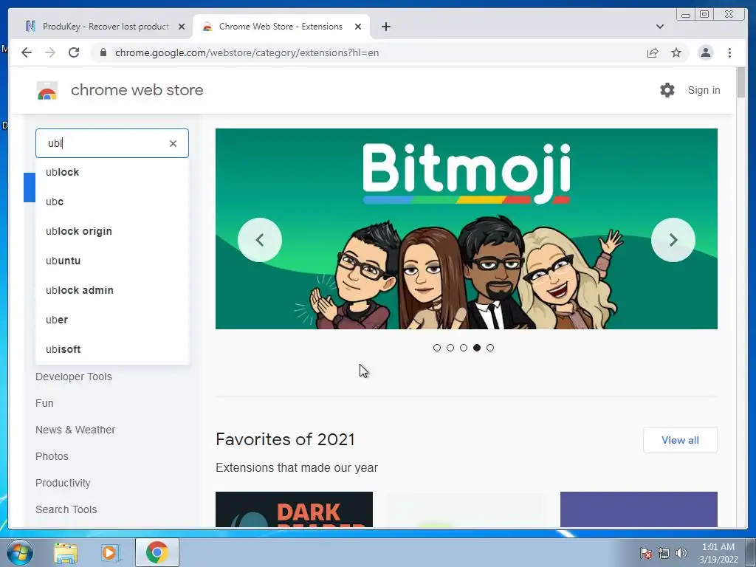Click the page vertical scrollbar thumb
The width and height of the screenshot is (756, 567).
tap(741, 83)
